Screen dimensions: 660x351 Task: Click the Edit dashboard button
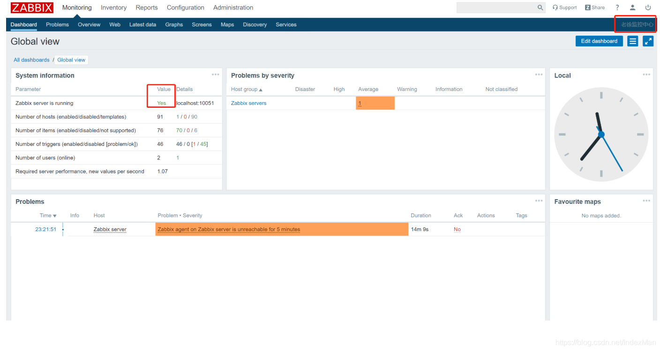[599, 41]
